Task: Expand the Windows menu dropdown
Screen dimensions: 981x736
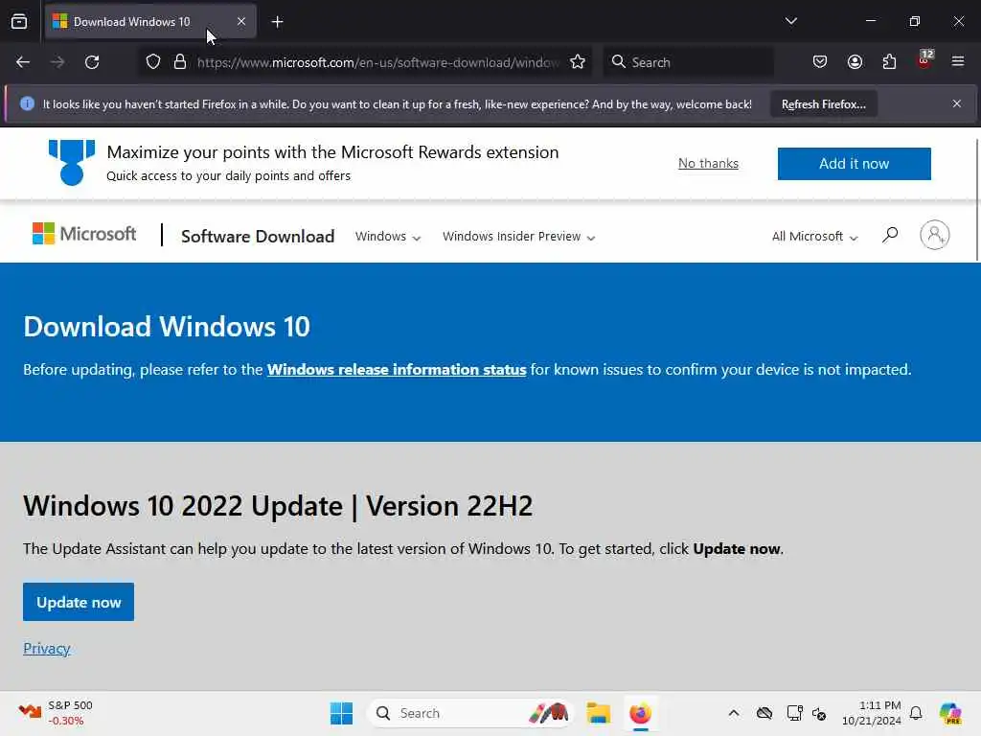Action: (x=388, y=237)
